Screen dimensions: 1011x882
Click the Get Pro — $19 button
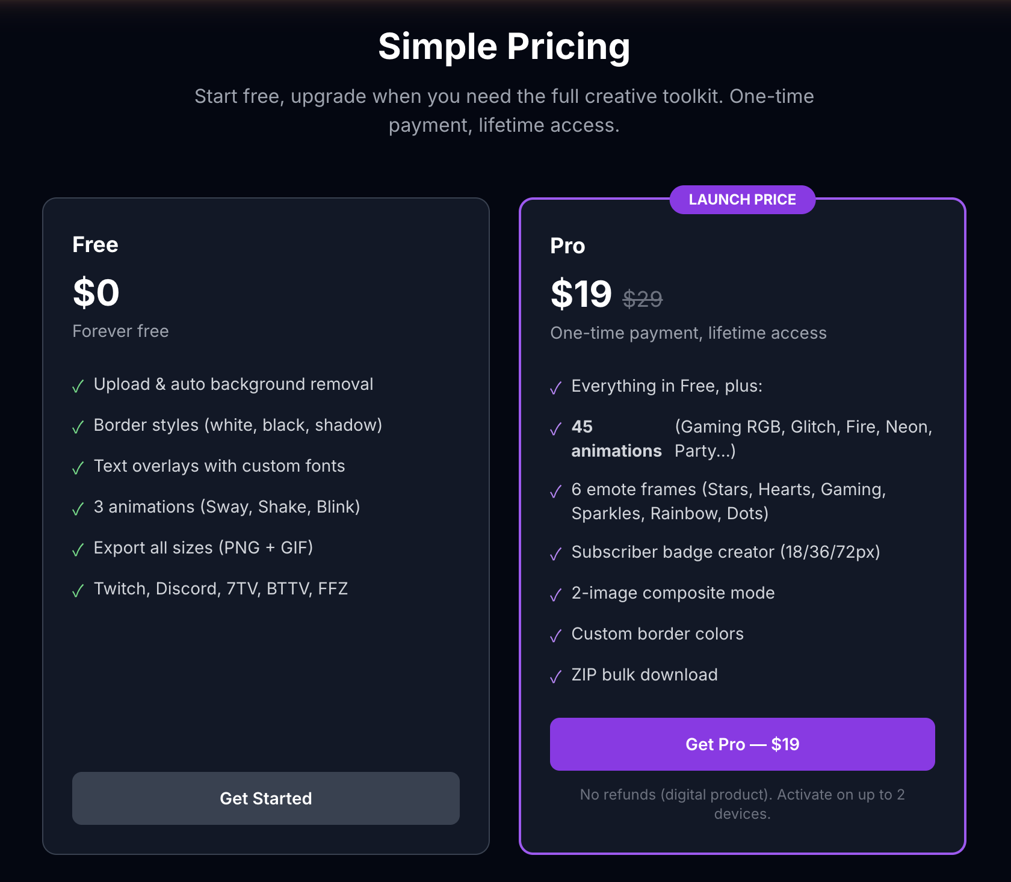pyautogui.click(x=742, y=744)
